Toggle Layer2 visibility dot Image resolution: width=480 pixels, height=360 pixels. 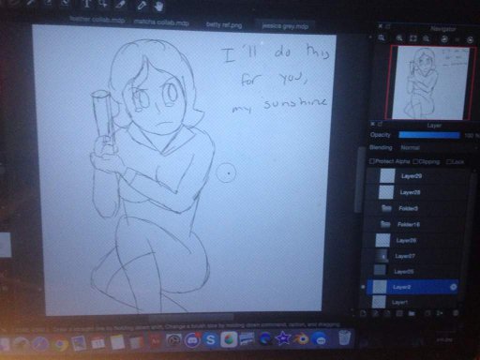363,286
